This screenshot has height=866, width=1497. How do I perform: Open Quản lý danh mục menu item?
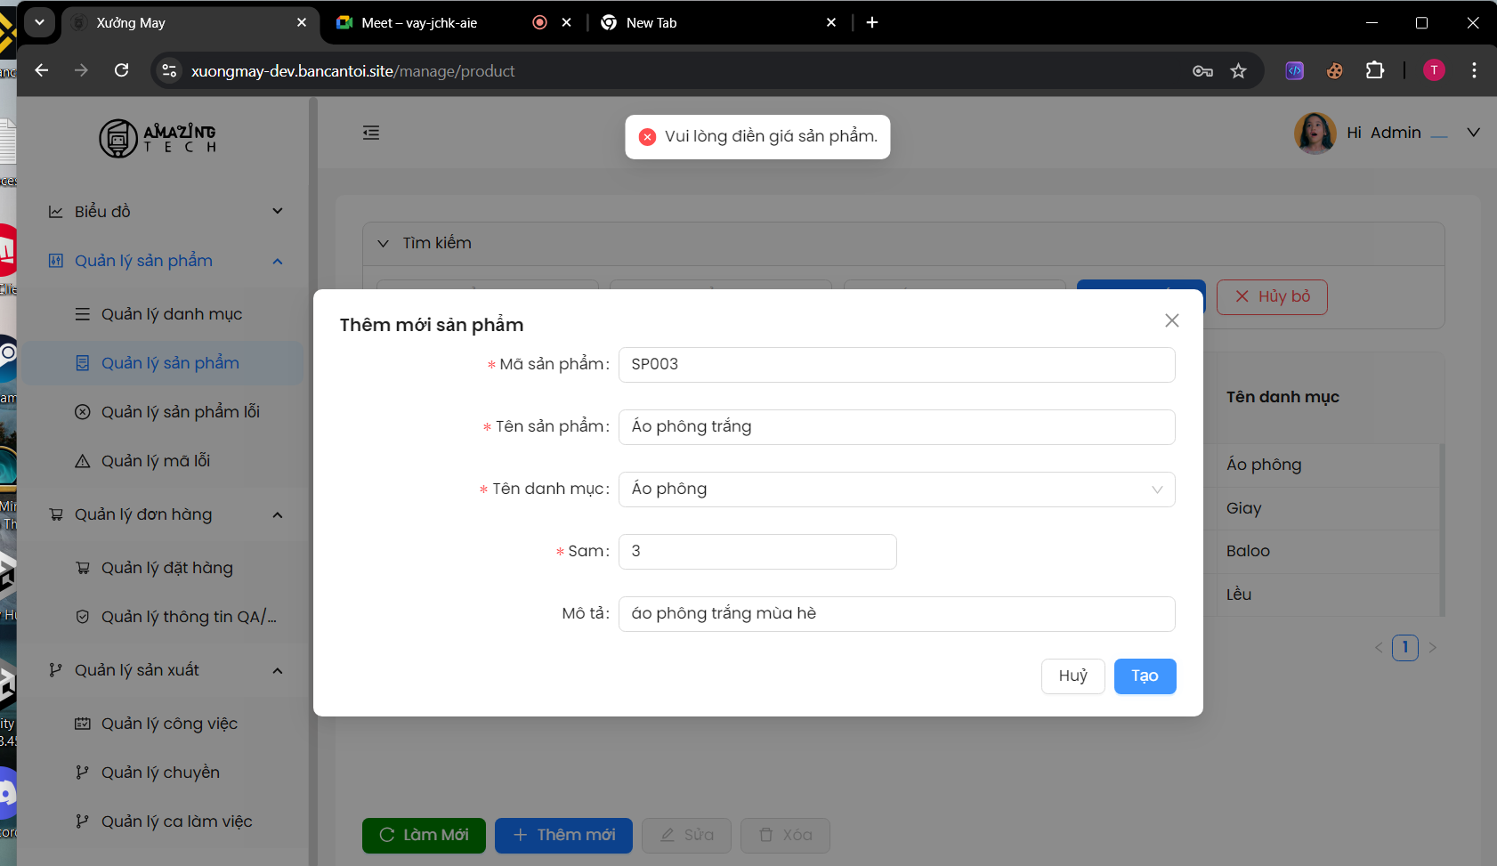[171, 314]
